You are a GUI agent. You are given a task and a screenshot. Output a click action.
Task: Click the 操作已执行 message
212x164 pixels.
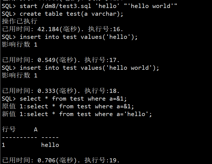click(x=20, y=21)
